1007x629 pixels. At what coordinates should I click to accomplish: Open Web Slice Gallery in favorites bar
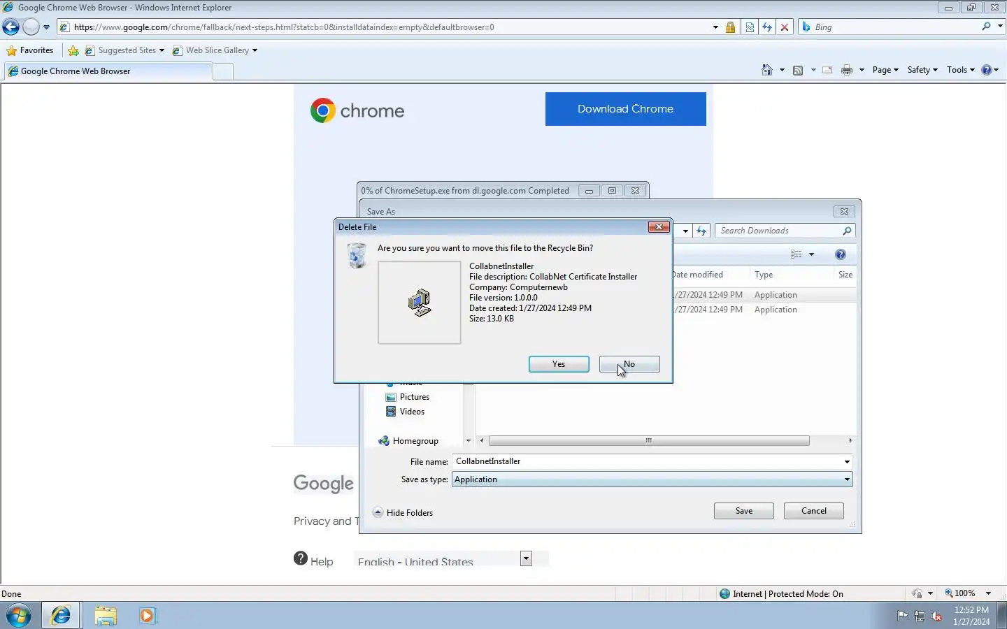tap(215, 50)
